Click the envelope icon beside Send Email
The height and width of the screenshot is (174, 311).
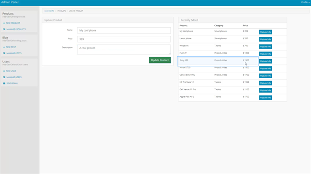click(4, 83)
